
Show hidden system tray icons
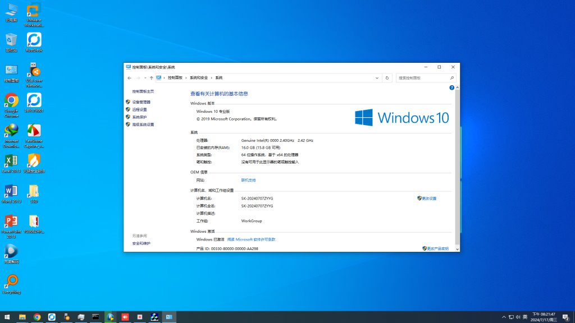coord(504,317)
